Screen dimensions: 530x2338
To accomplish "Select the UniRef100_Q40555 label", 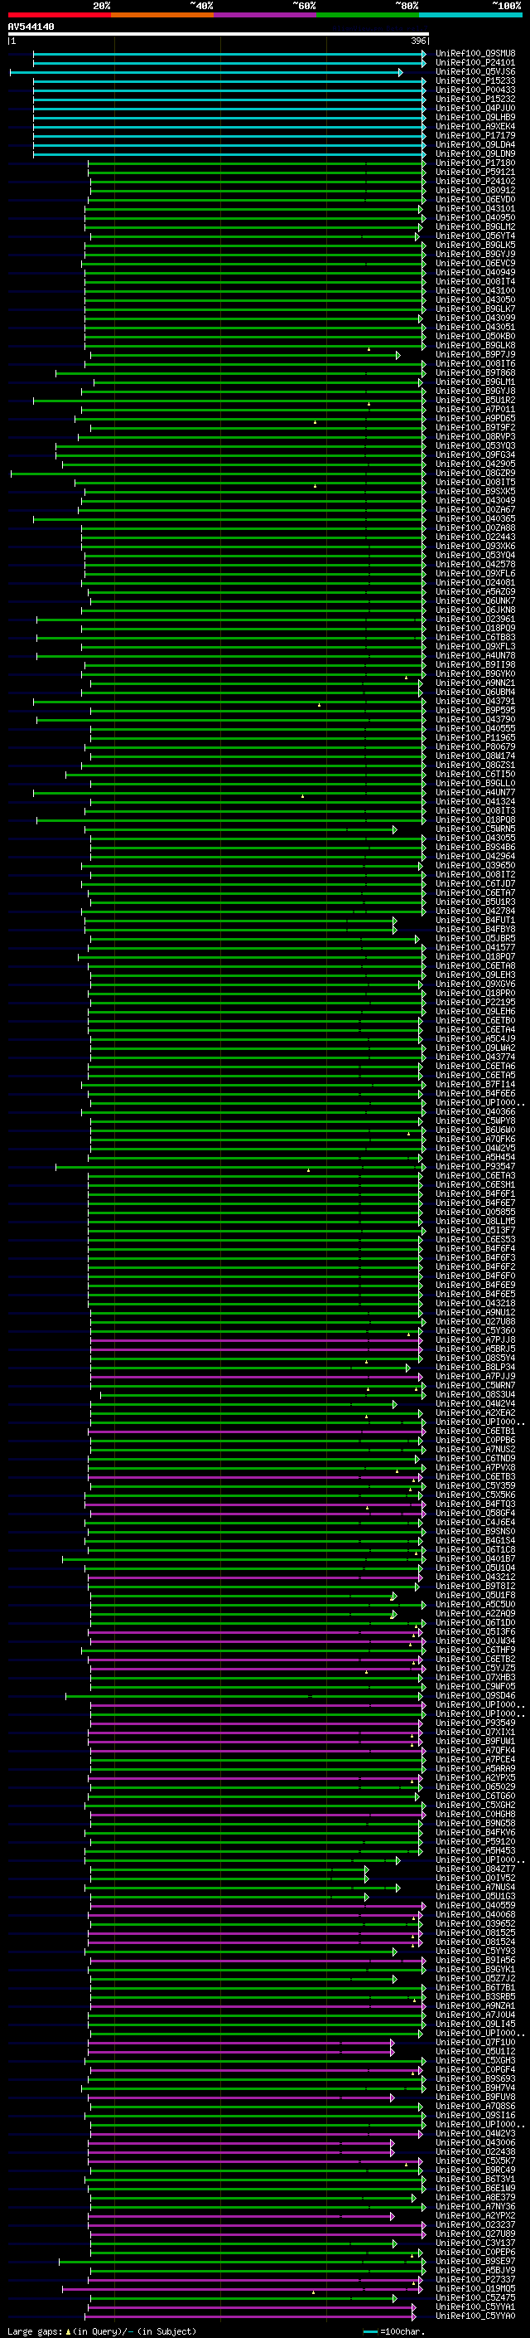I will pos(475,729).
